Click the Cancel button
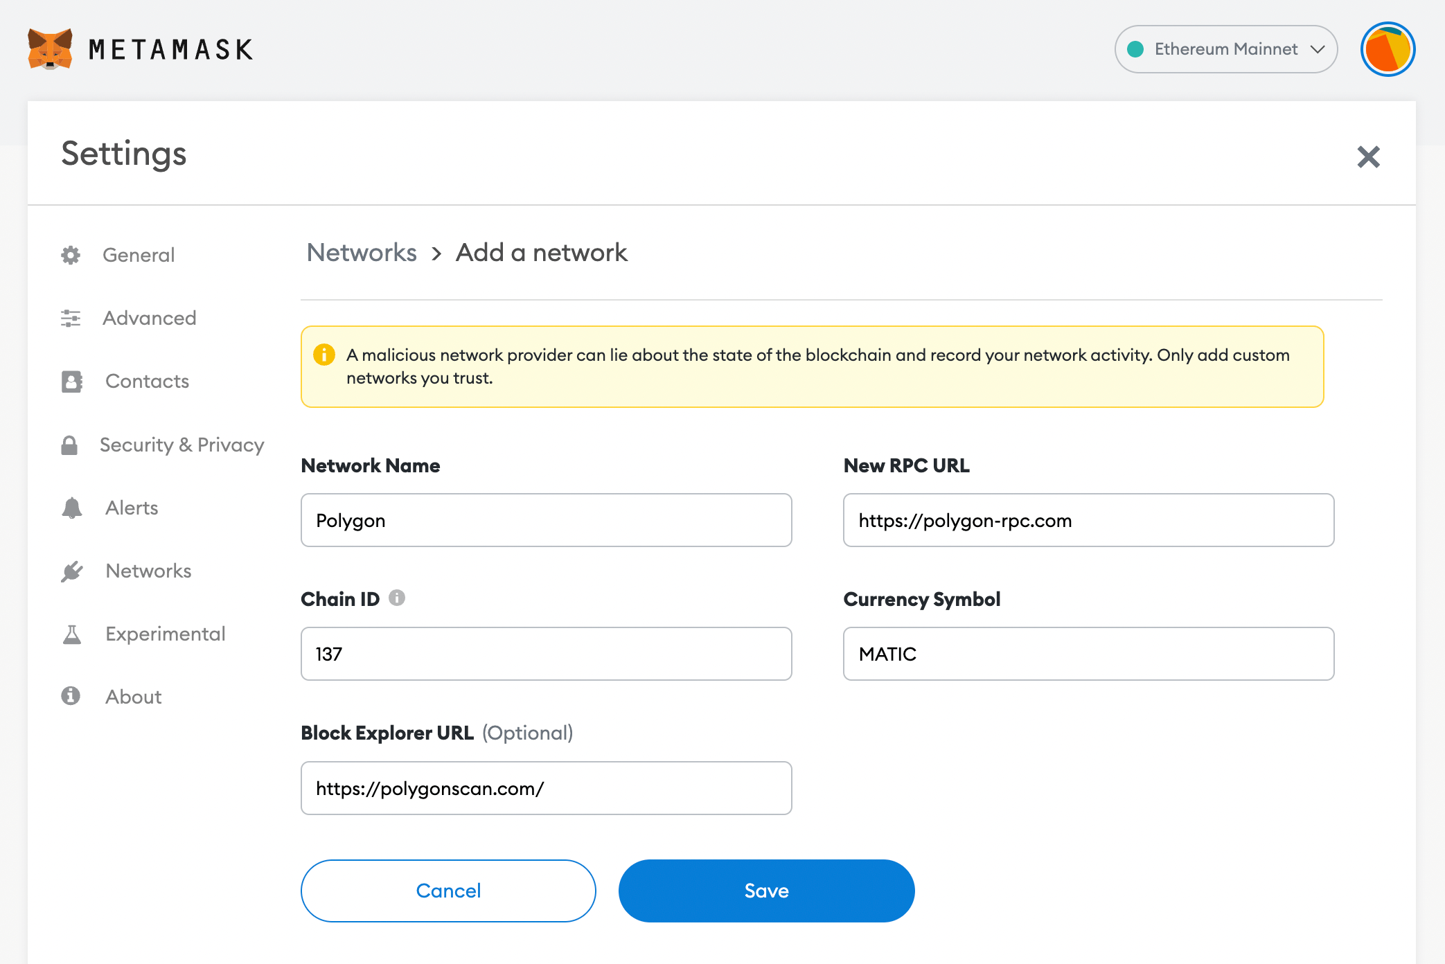 click(448, 891)
